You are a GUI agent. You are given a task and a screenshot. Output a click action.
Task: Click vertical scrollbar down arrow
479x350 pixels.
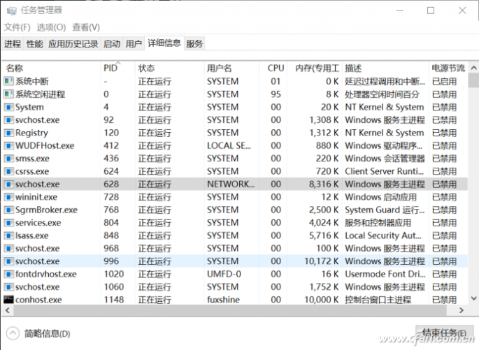click(473, 298)
